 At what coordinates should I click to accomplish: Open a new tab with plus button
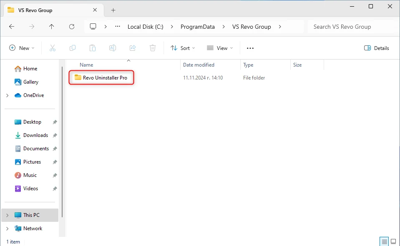click(x=113, y=10)
